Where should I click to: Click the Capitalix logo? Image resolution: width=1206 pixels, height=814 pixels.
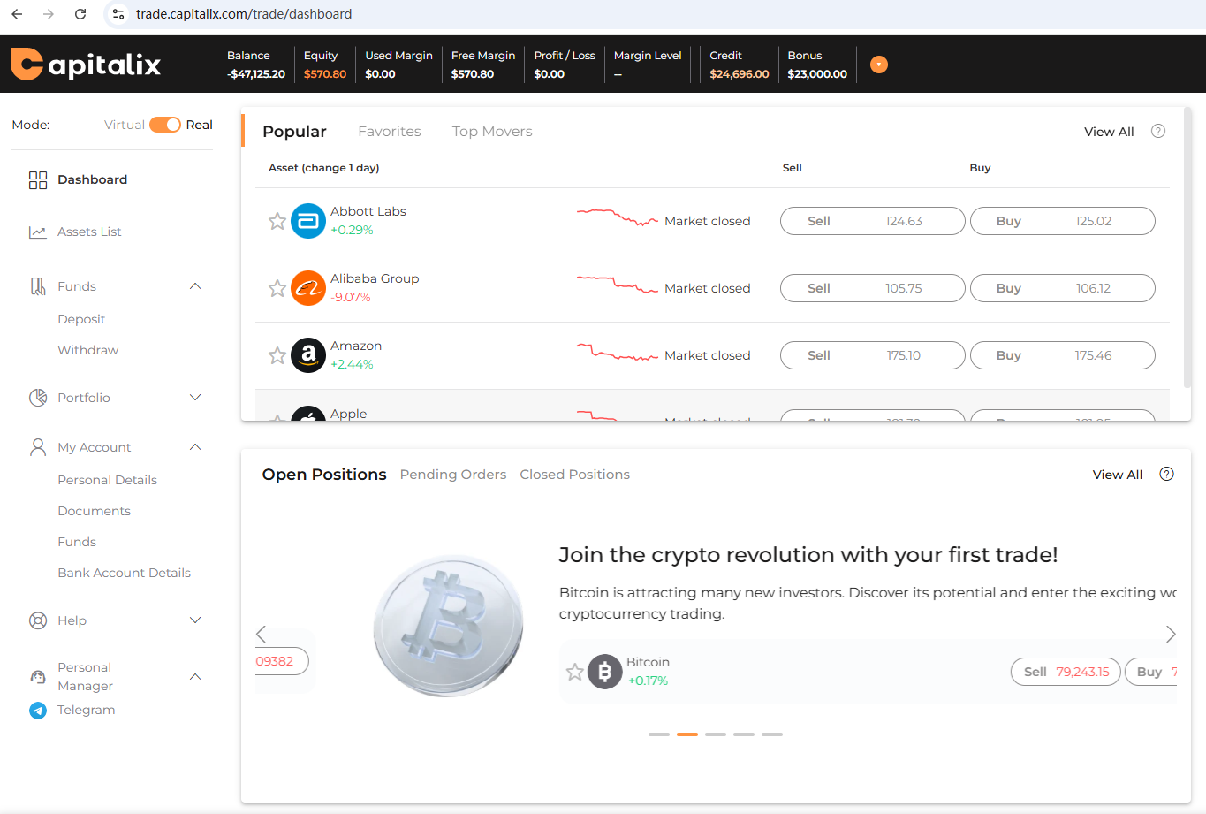86,64
